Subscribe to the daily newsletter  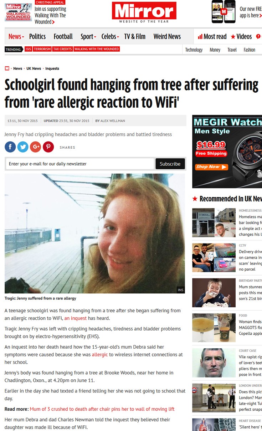pyautogui.click(x=170, y=164)
